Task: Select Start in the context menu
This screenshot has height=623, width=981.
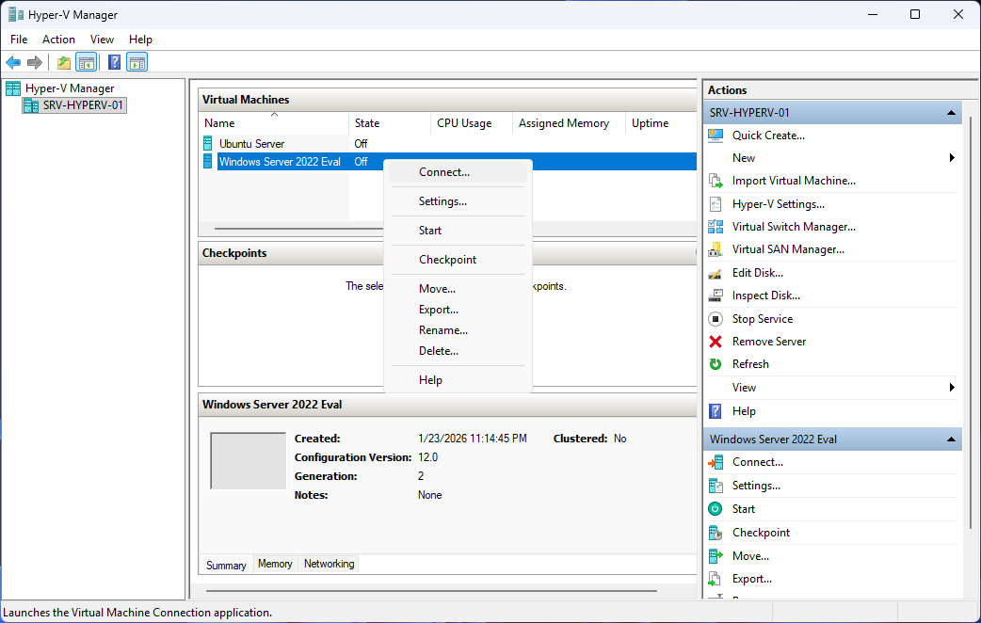Action: pos(429,230)
